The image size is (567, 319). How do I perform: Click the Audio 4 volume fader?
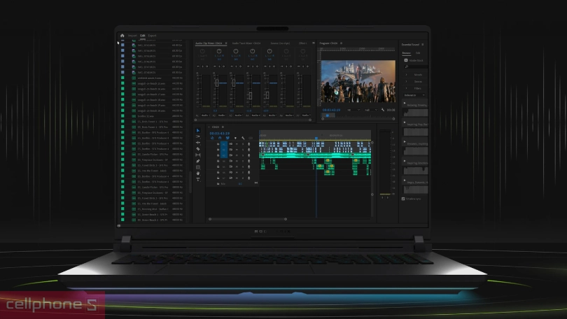click(251, 95)
